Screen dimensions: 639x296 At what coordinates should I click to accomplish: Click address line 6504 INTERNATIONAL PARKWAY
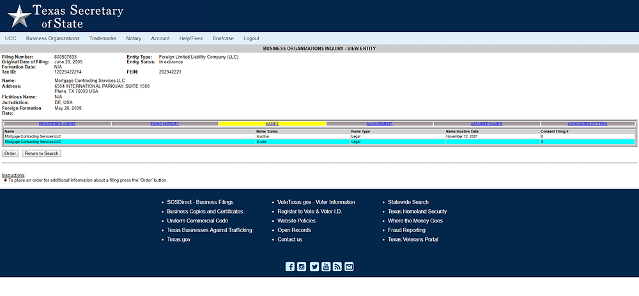point(102,86)
